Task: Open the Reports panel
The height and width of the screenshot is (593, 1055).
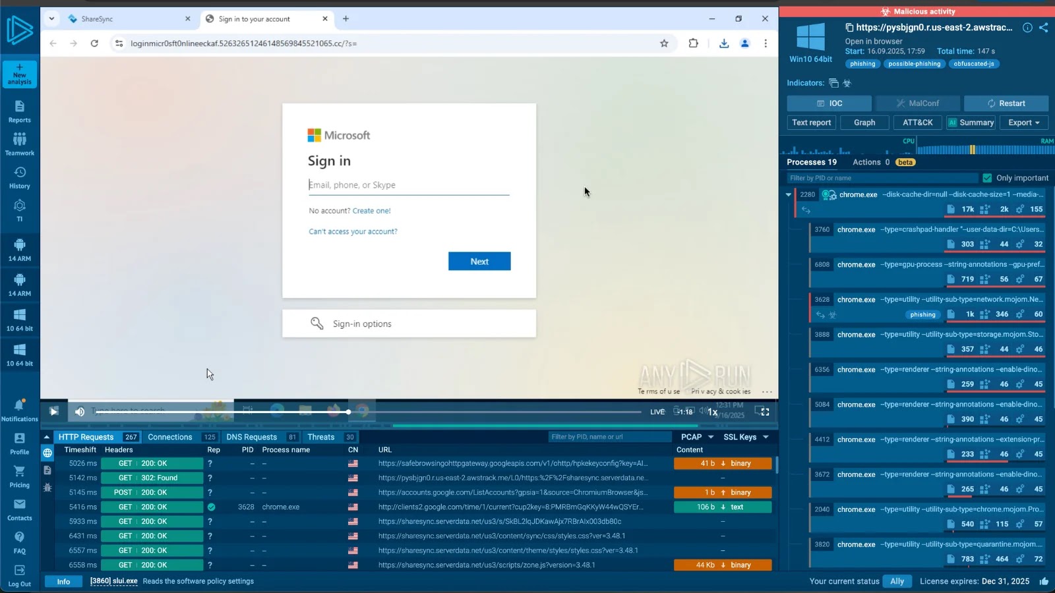Action: 19,111
